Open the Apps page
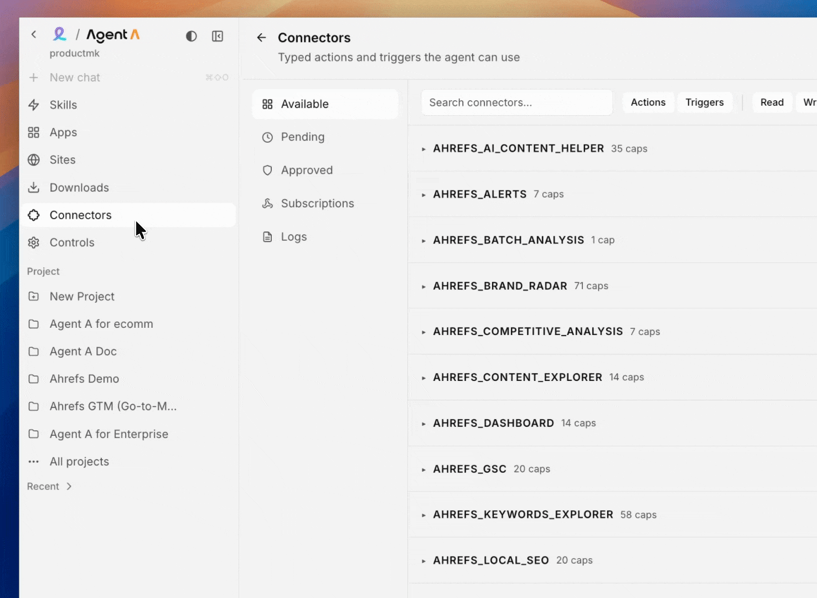Viewport: 817px width, 598px height. click(128, 132)
